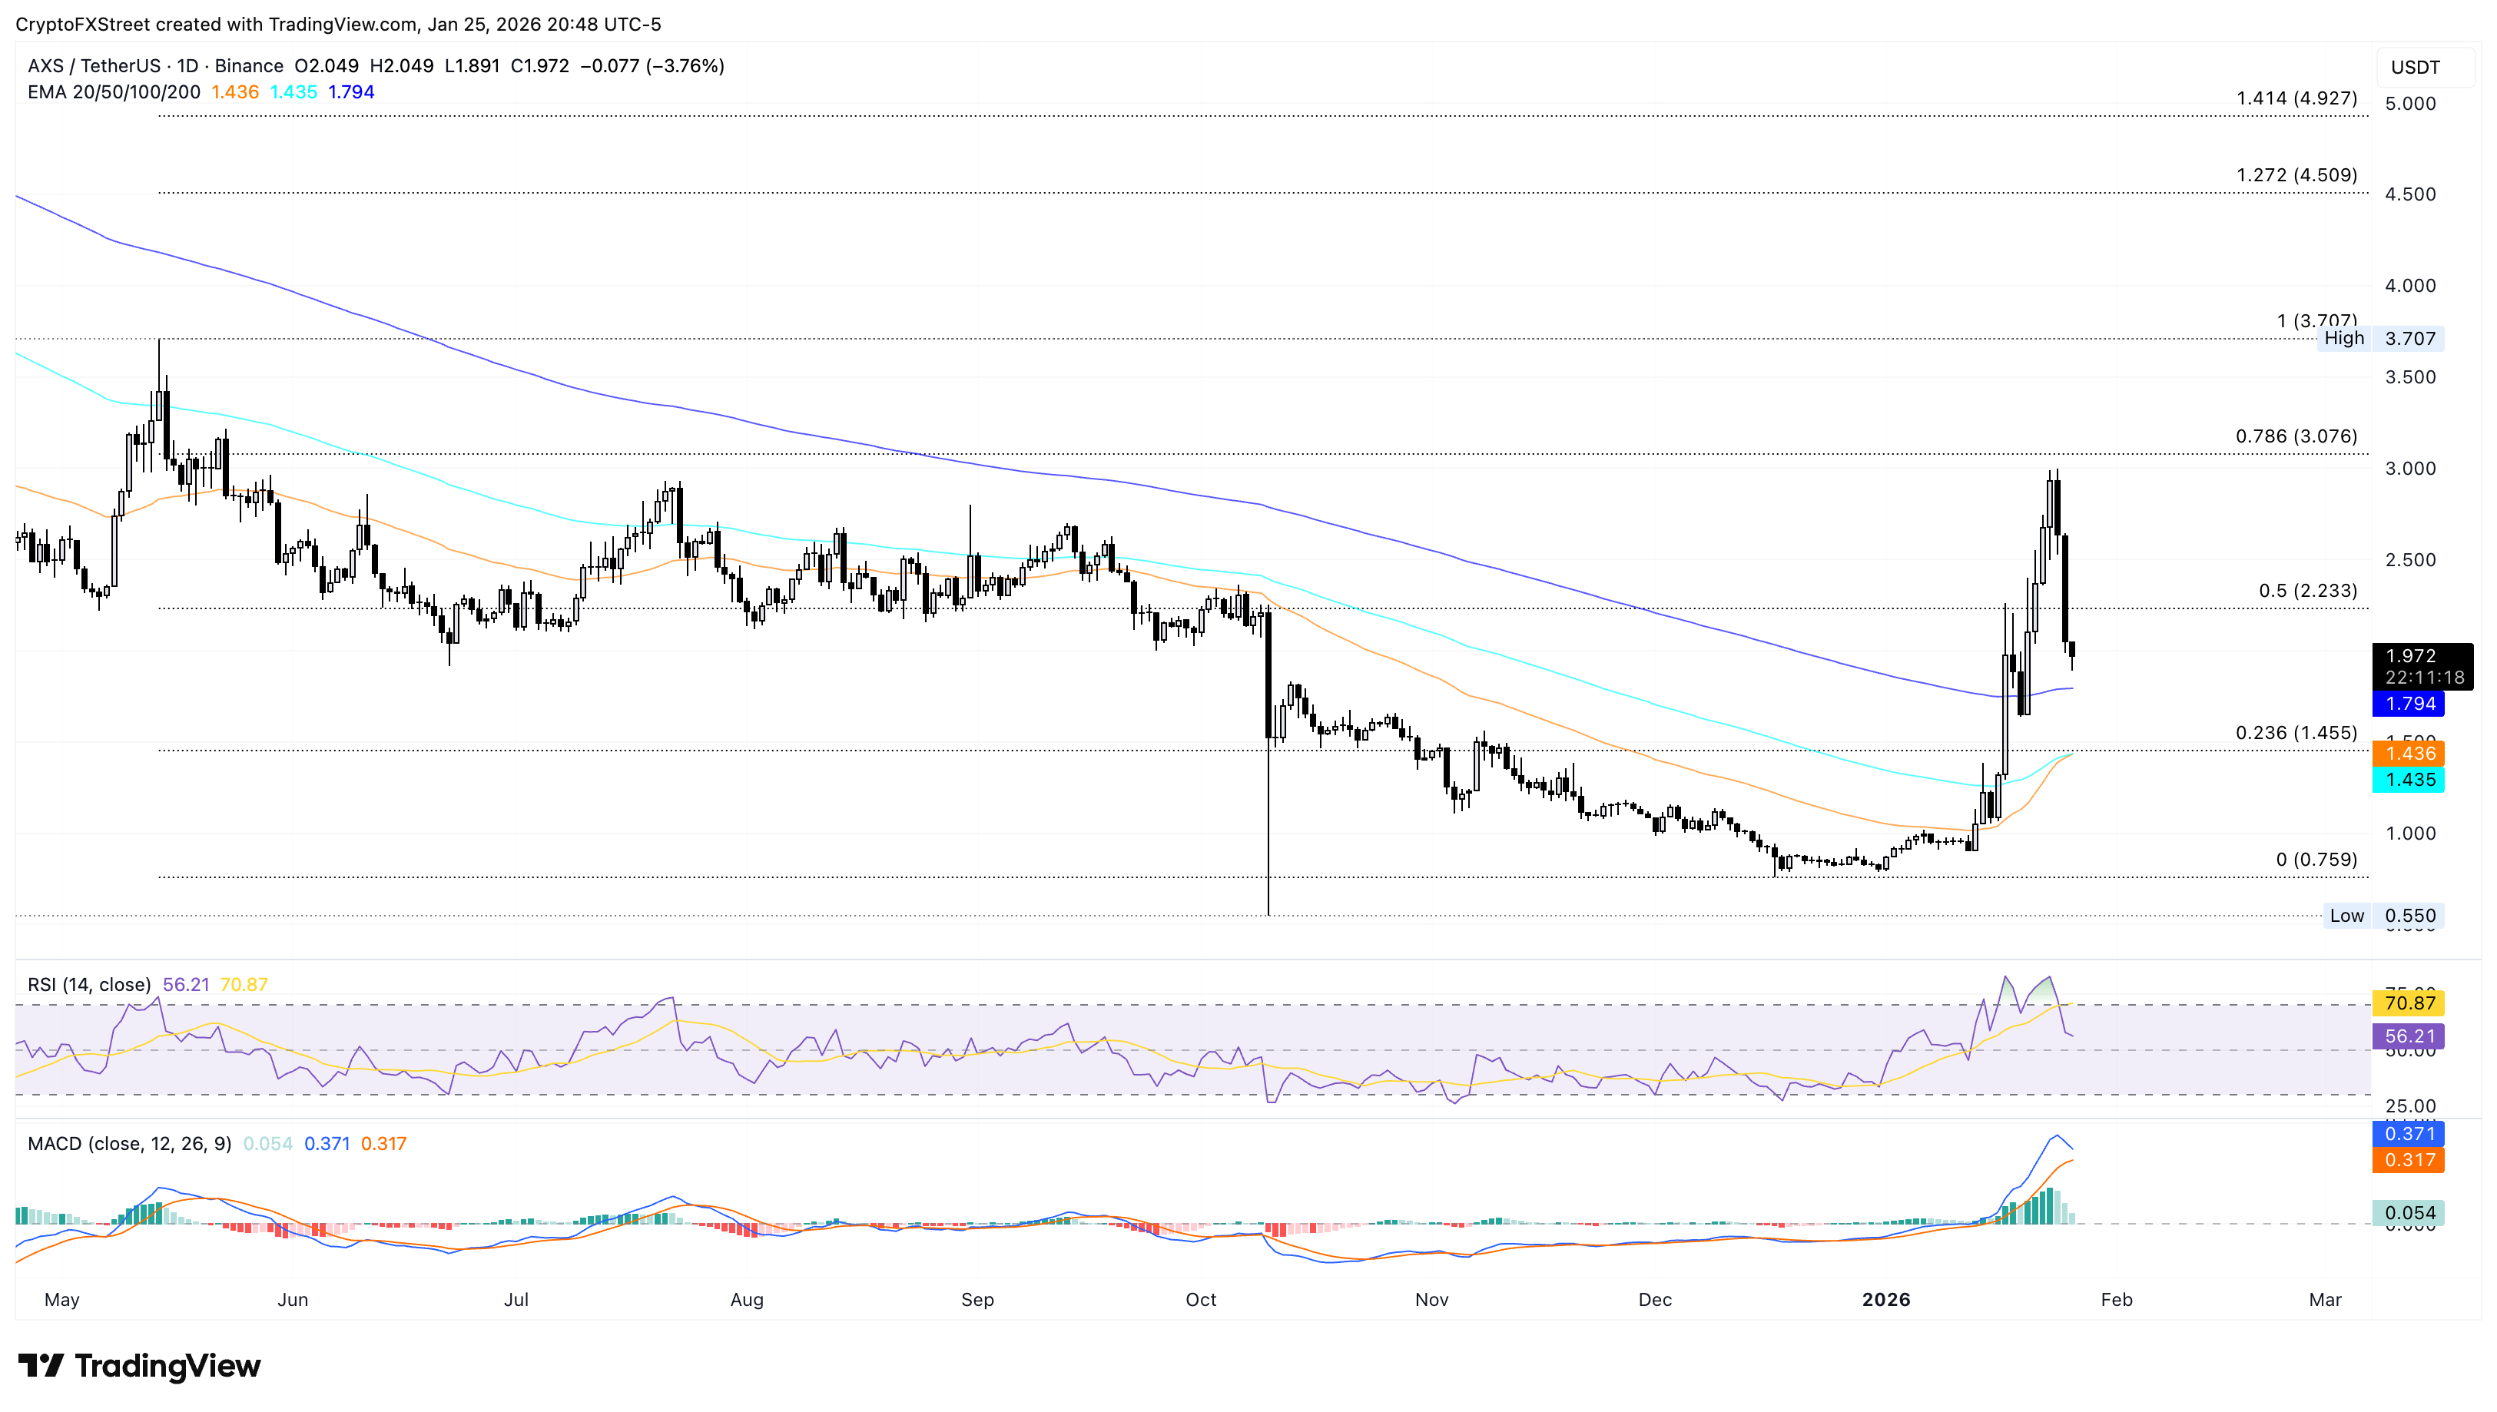The height and width of the screenshot is (1412, 2497).
Task: Click the Oct label on time axis
Action: 1201,1300
